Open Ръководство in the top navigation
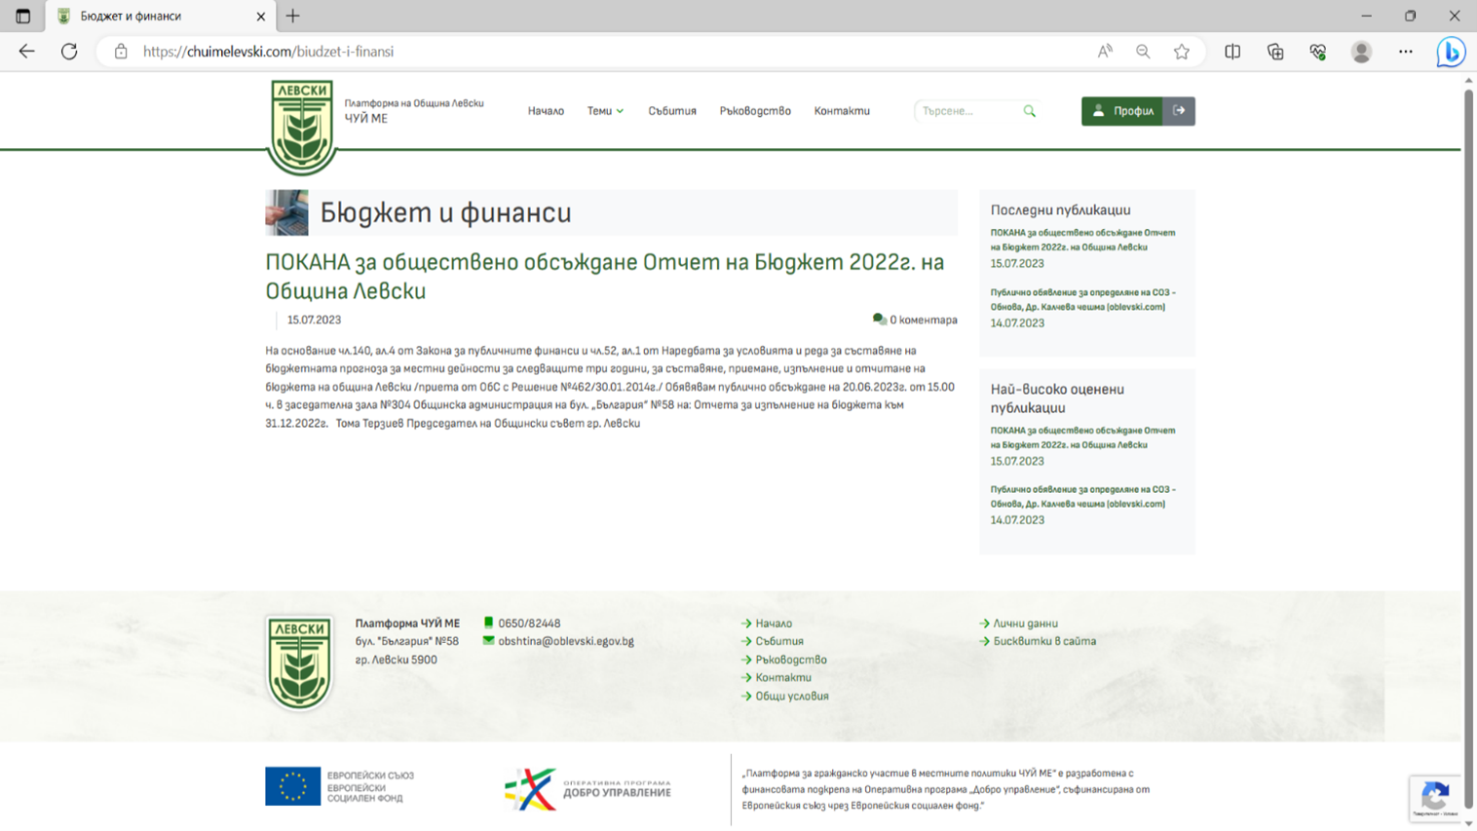 (x=755, y=111)
